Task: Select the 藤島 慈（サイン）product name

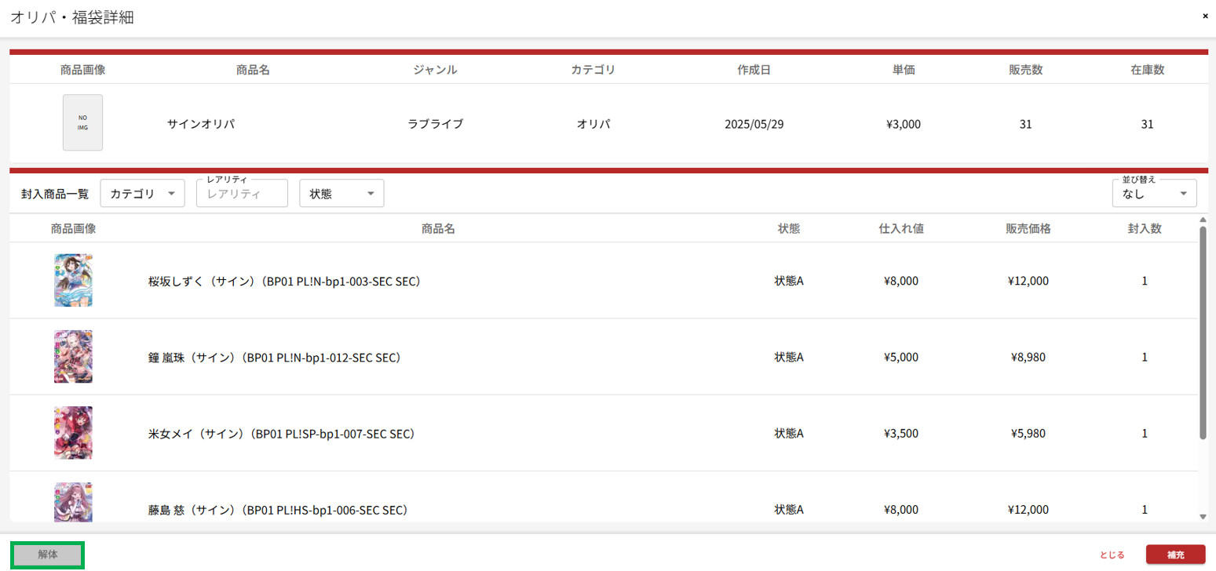Action: pyautogui.click(x=278, y=510)
